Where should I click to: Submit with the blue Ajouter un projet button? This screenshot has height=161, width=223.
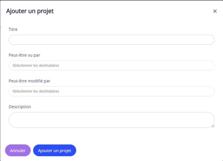[54, 150]
